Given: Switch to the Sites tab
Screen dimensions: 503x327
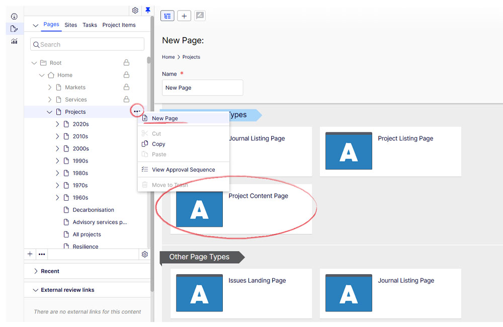Looking at the screenshot, I should pos(70,25).
